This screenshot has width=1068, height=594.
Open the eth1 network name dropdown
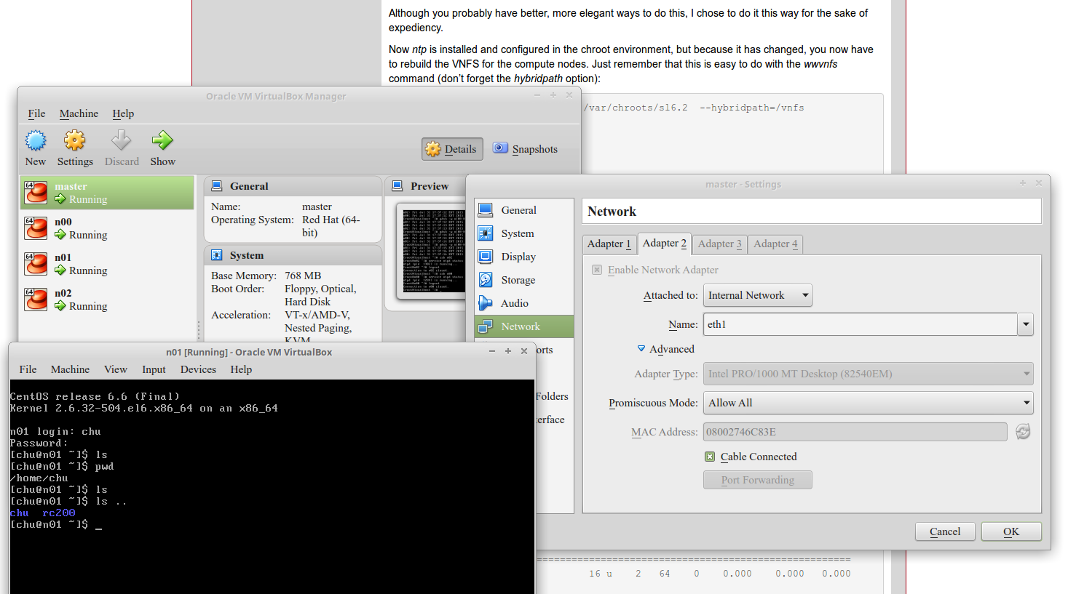pos(1026,324)
